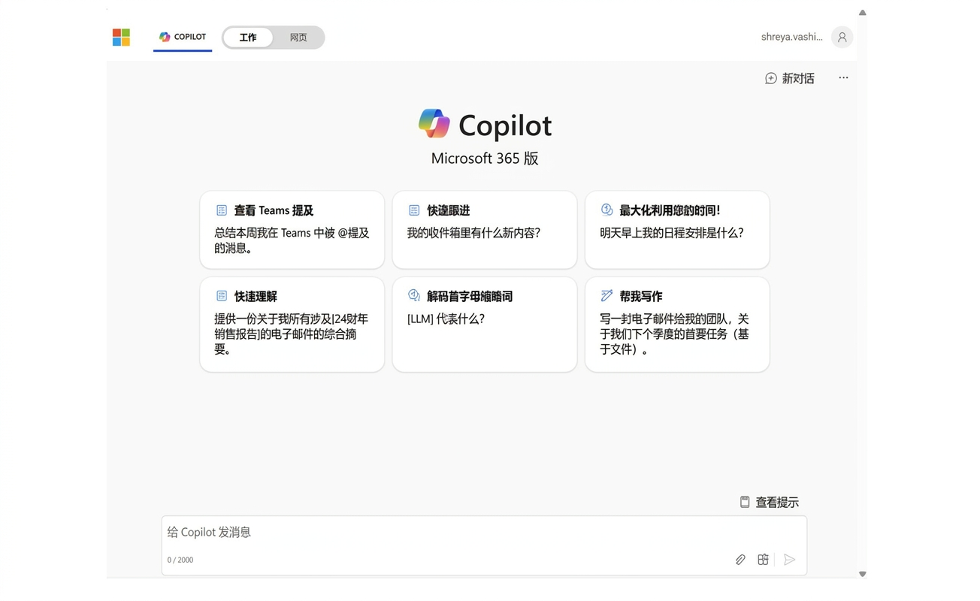Click the Microsoft logo icon
This screenshot has height=601, width=980.
point(121,37)
